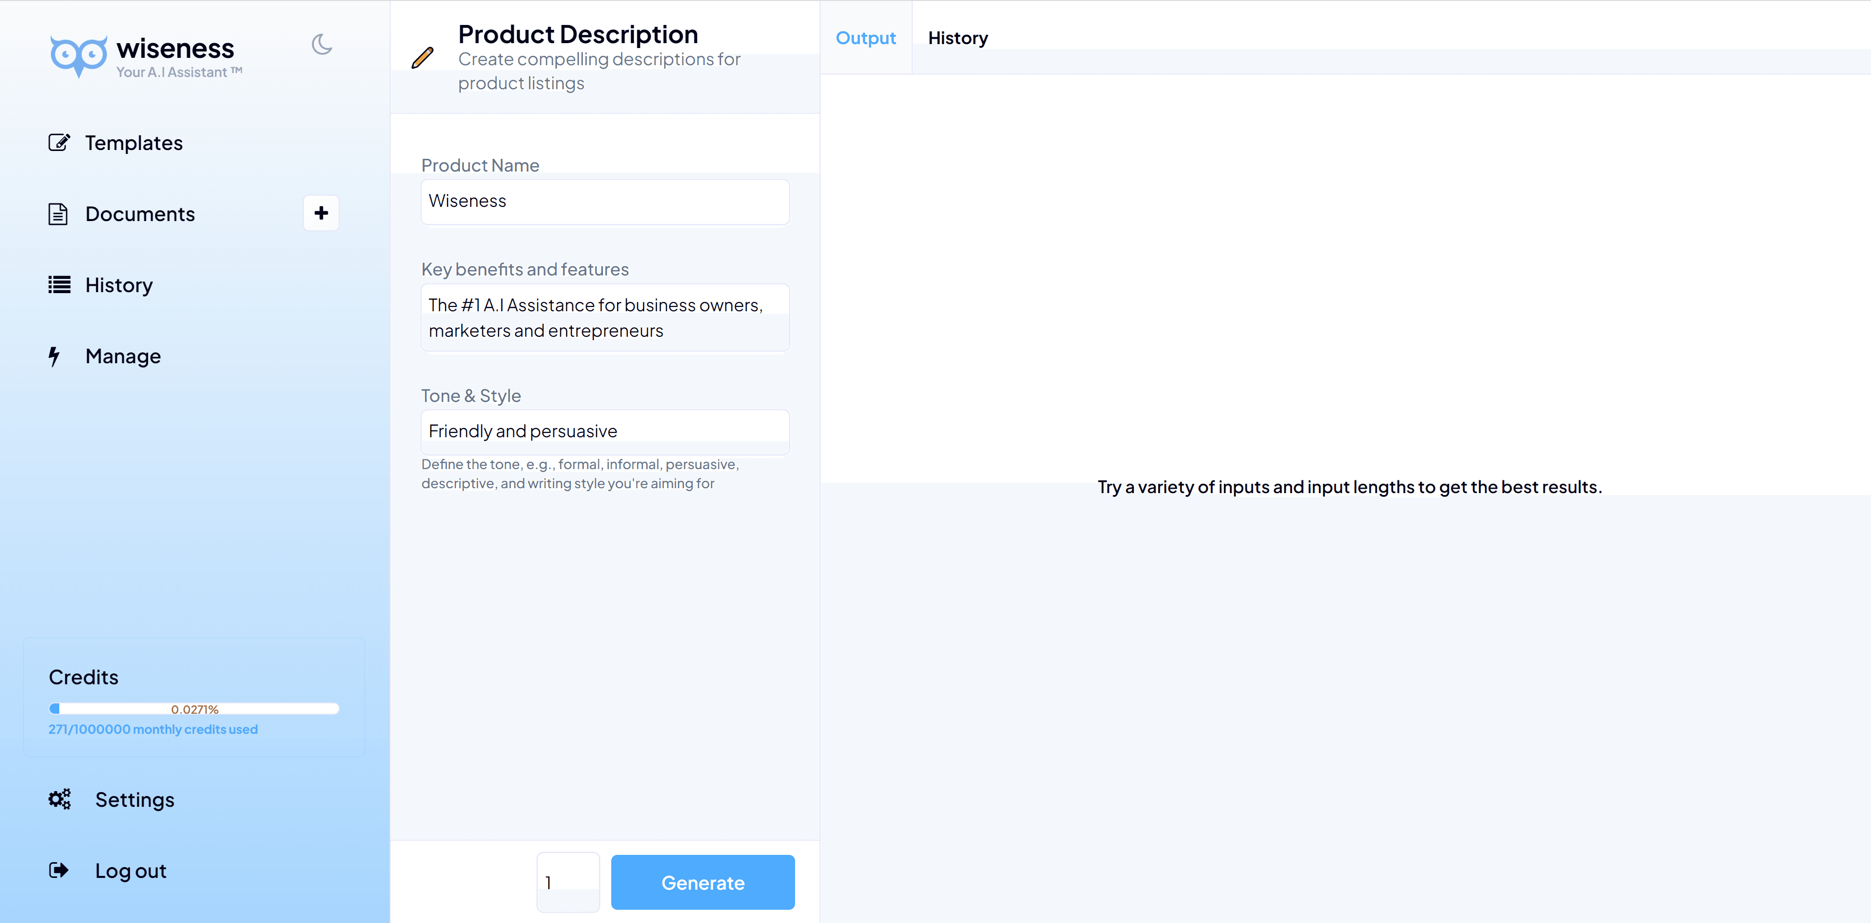Open Settings via the gears icon
Viewport: 1871px width, 923px height.
(x=60, y=799)
